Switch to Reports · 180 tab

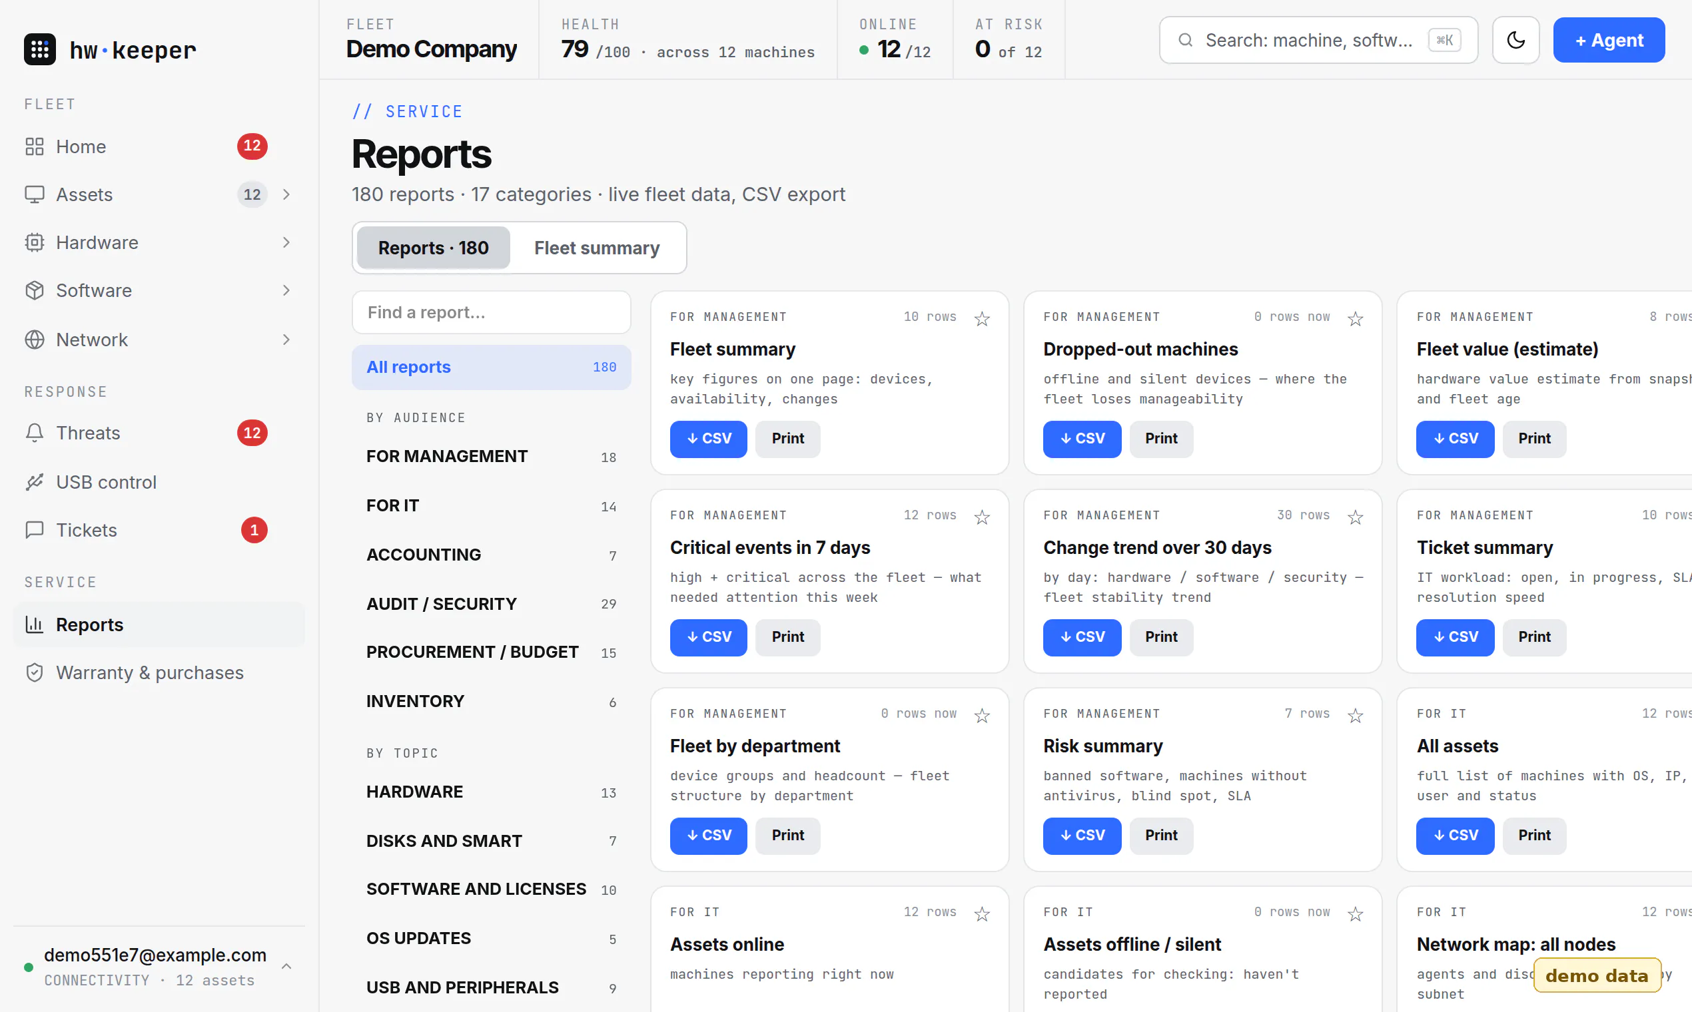pyautogui.click(x=433, y=248)
